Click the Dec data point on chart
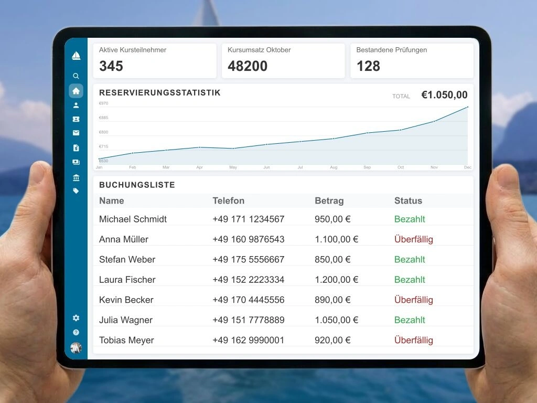The image size is (537, 403). (x=467, y=107)
